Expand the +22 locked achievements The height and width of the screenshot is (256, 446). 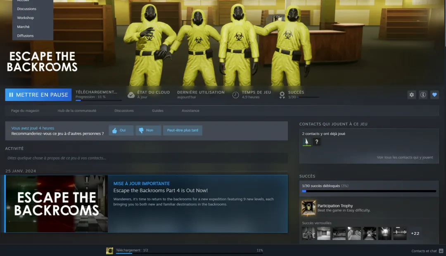click(415, 233)
